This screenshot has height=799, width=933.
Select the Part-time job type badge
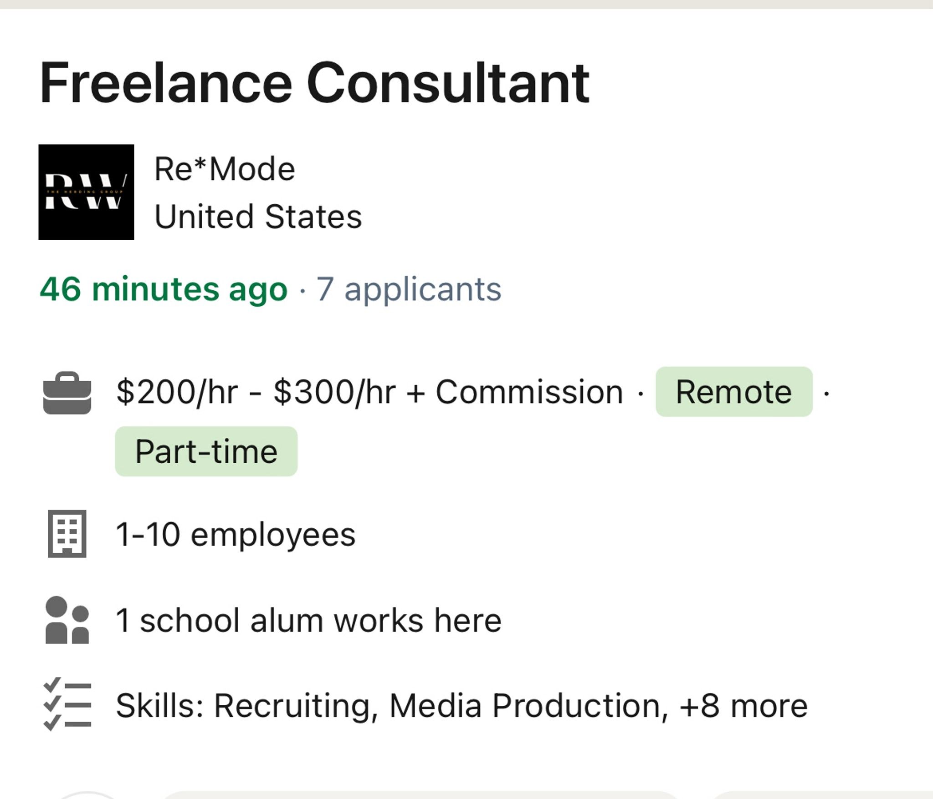pos(206,451)
